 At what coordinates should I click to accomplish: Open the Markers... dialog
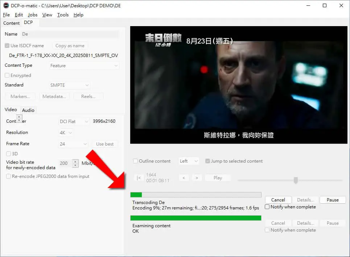[x=20, y=97]
